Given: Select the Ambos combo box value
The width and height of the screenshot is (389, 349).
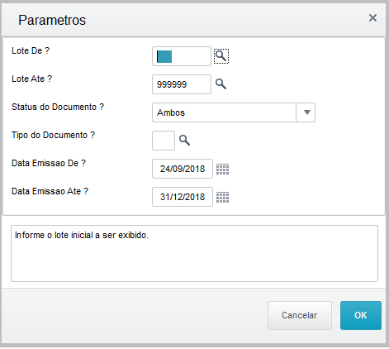Looking at the screenshot, I should (x=224, y=112).
